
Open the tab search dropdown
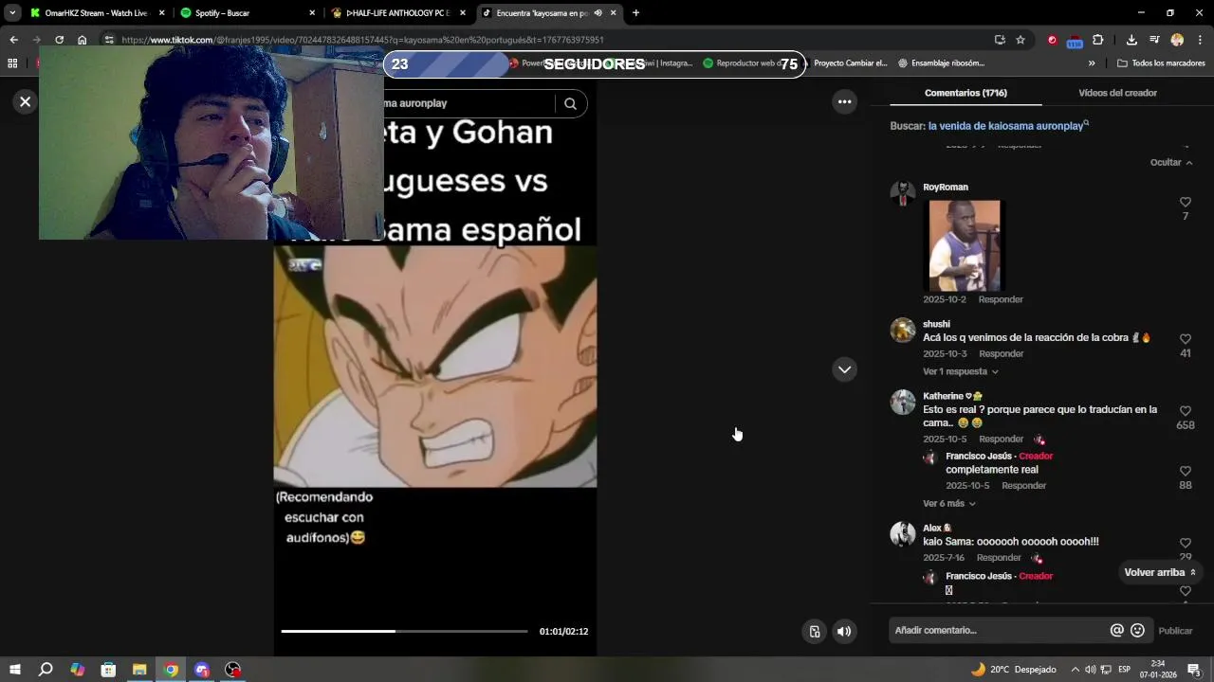coord(12,13)
